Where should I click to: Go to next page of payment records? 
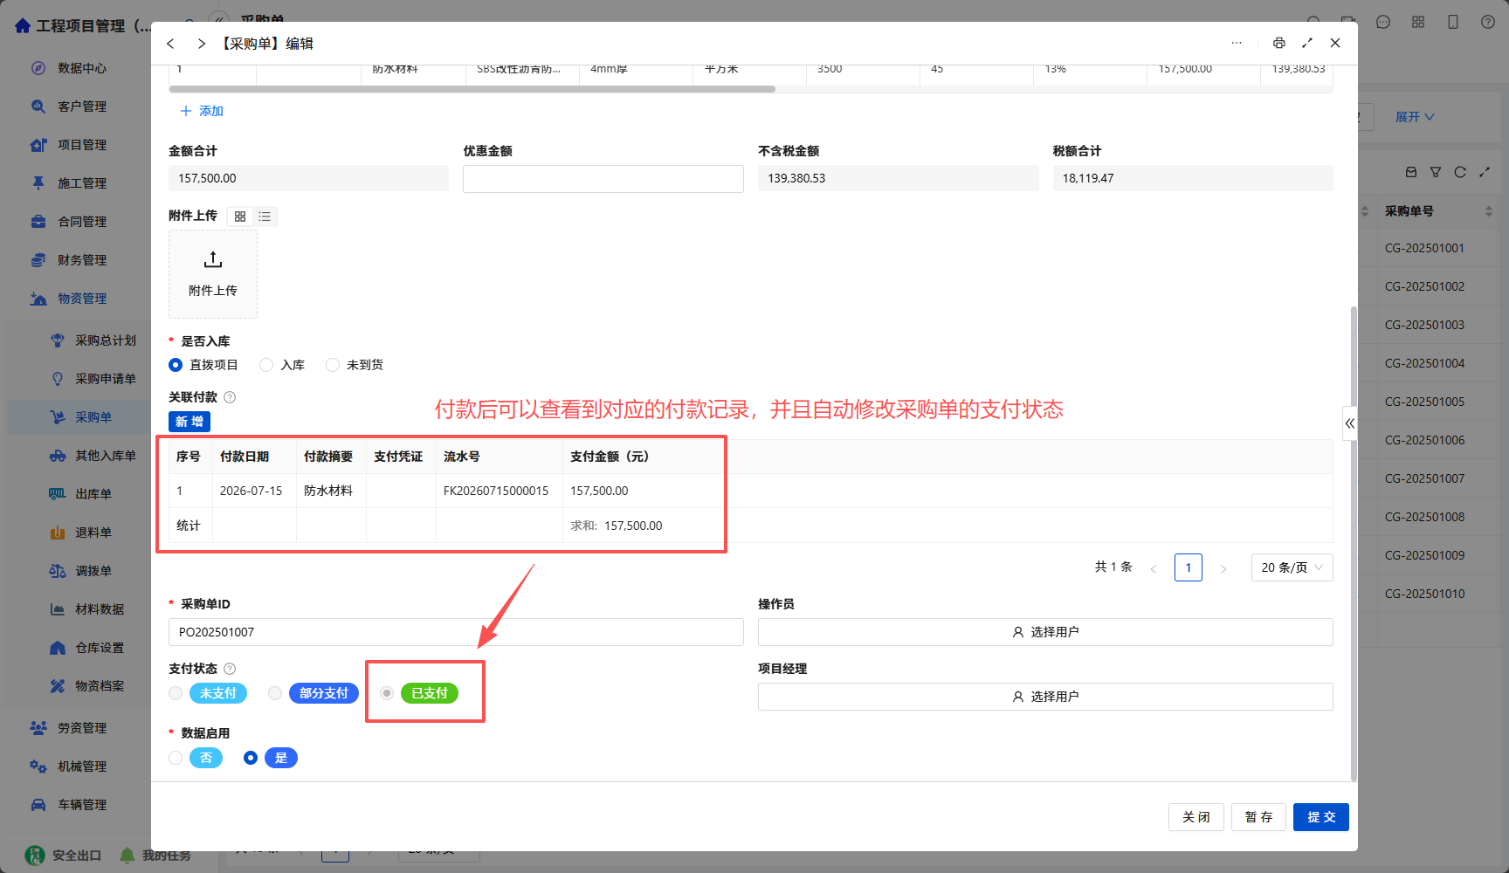pos(1223,568)
